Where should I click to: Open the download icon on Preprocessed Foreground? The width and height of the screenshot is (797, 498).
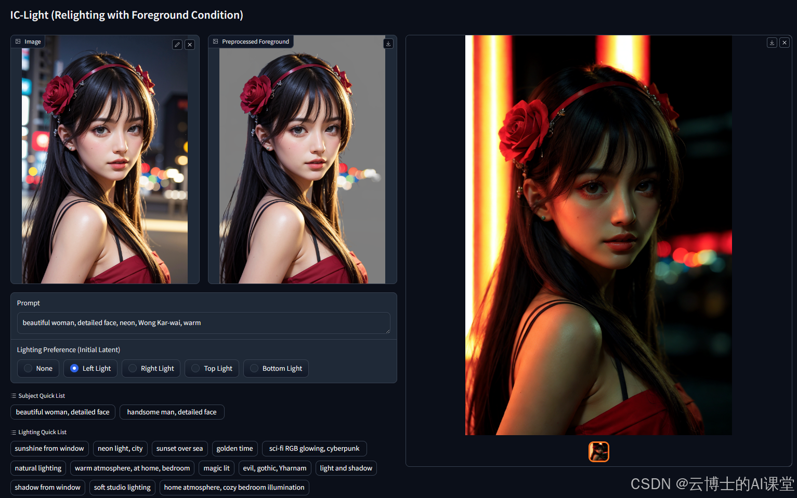click(x=388, y=44)
